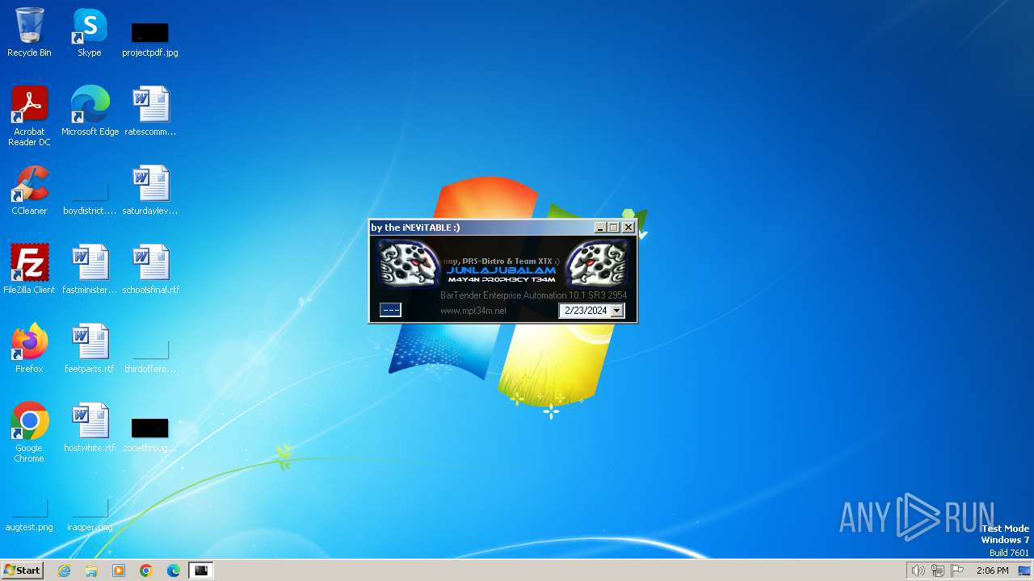Select the zonethroug desktop image file
Screen dimensions: 1034x581
click(150, 434)
